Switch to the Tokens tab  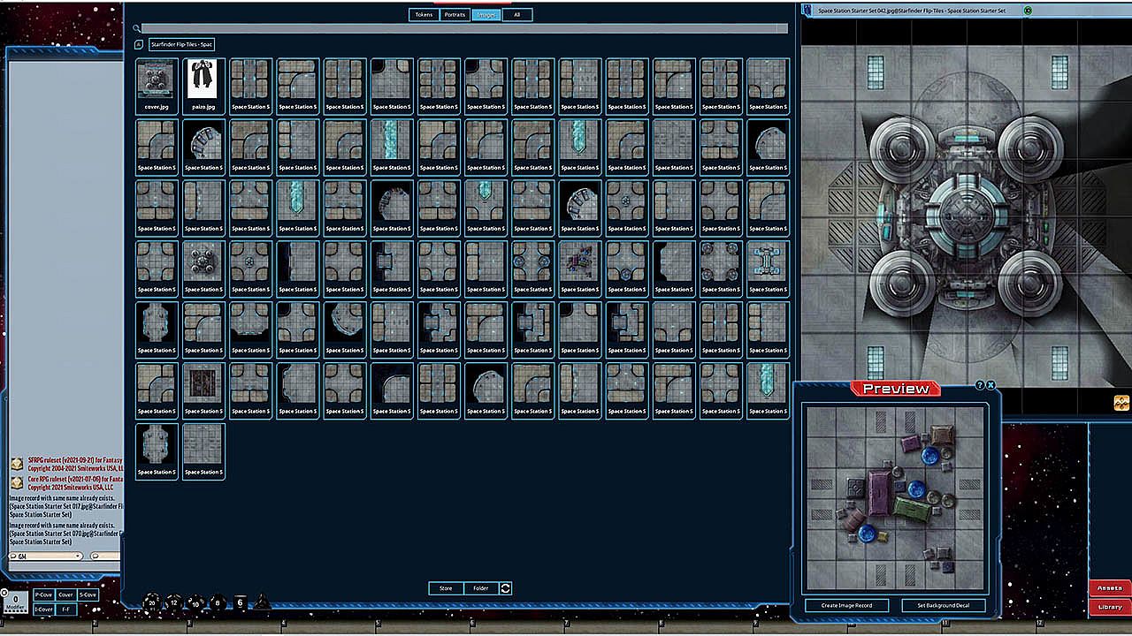point(424,15)
